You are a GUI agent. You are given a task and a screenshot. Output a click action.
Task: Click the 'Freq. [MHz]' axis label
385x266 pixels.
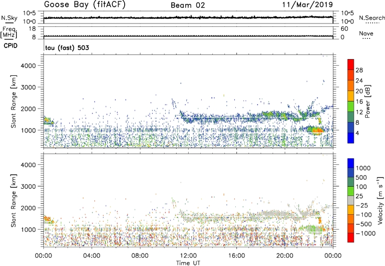9,32
